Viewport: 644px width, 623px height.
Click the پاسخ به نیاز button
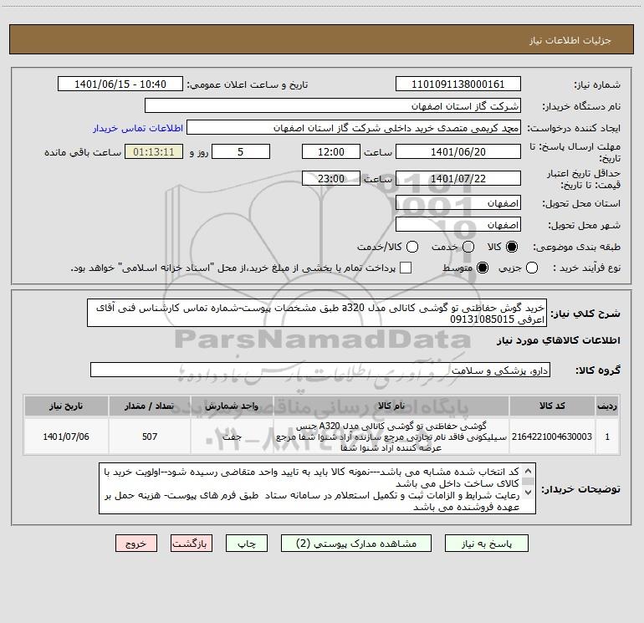point(486,544)
